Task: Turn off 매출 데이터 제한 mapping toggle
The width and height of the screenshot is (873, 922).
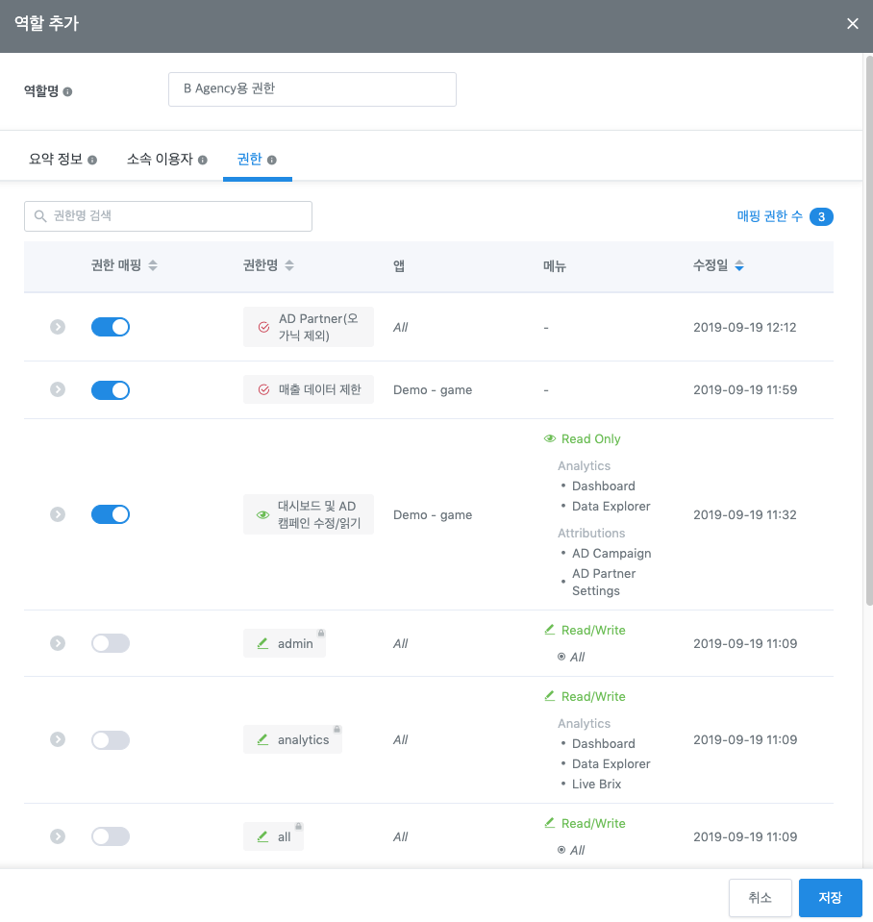Action: coord(111,390)
